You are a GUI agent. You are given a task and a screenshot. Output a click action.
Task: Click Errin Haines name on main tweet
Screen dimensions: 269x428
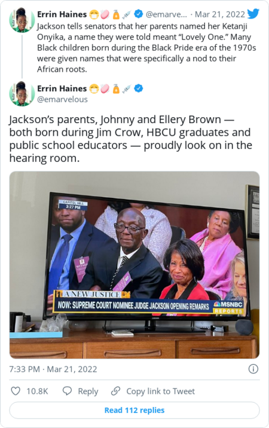point(62,88)
